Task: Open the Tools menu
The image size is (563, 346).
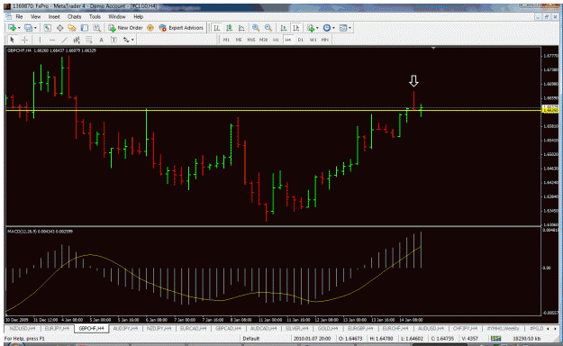Action: (95, 17)
